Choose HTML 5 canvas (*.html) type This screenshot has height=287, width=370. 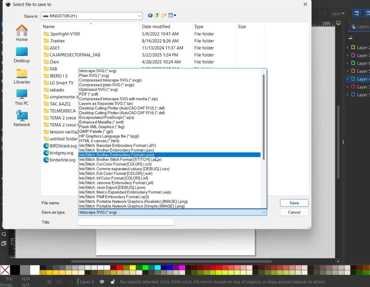pos(170,141)
